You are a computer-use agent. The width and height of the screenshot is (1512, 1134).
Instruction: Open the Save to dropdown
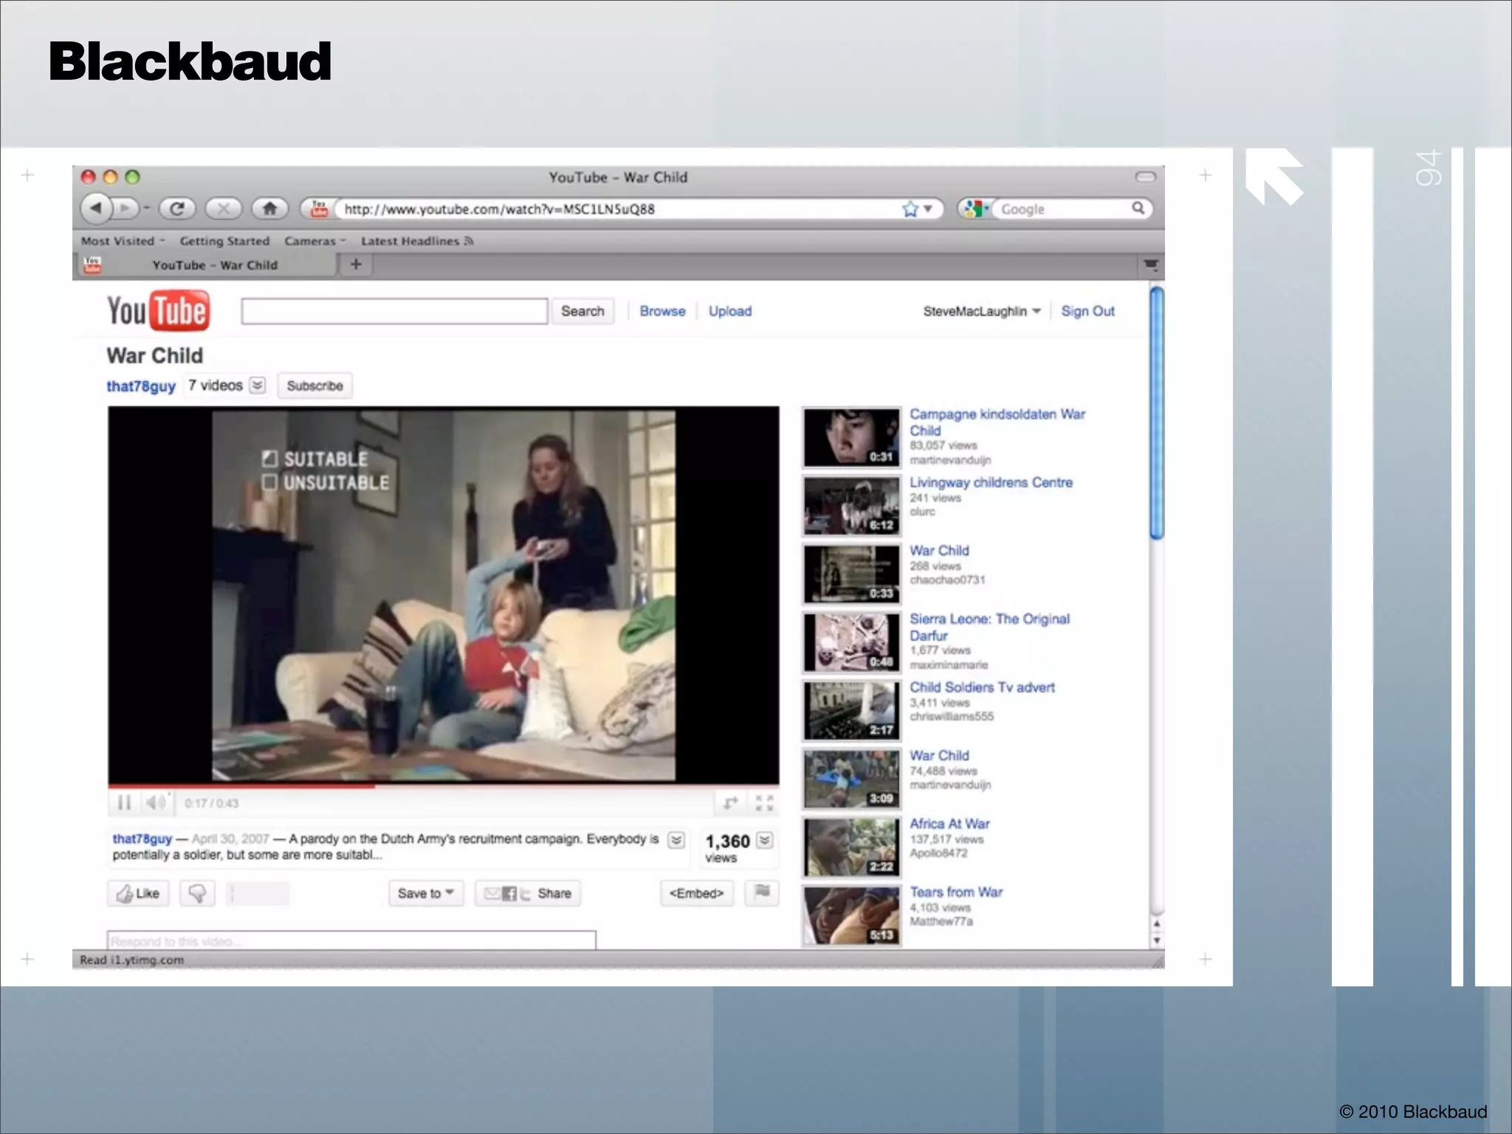tap(426, 893)
